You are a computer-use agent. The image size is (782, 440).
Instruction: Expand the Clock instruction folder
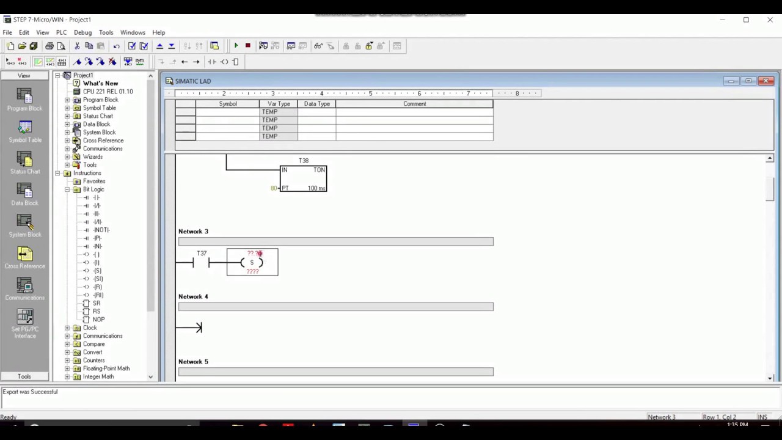67,328
